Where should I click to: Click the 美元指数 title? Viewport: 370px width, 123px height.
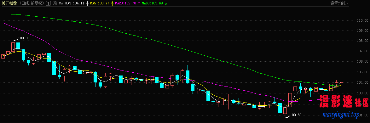pos(9,3)
